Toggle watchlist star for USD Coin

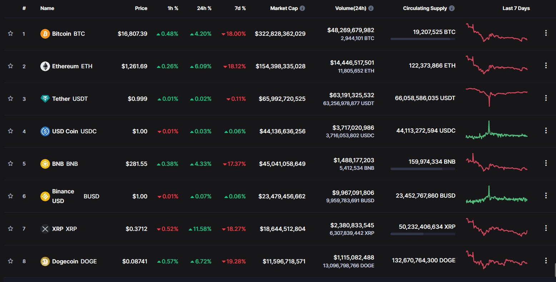click(10, 131)
